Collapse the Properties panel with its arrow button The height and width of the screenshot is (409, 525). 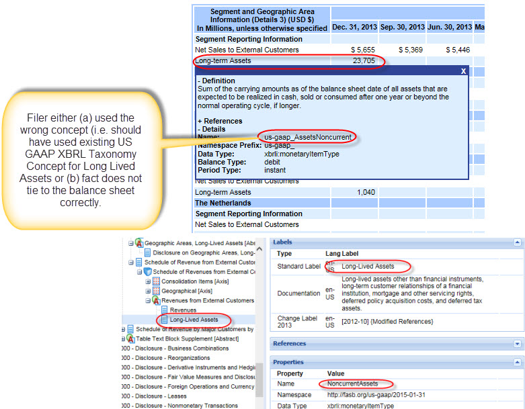pos(518,362)
